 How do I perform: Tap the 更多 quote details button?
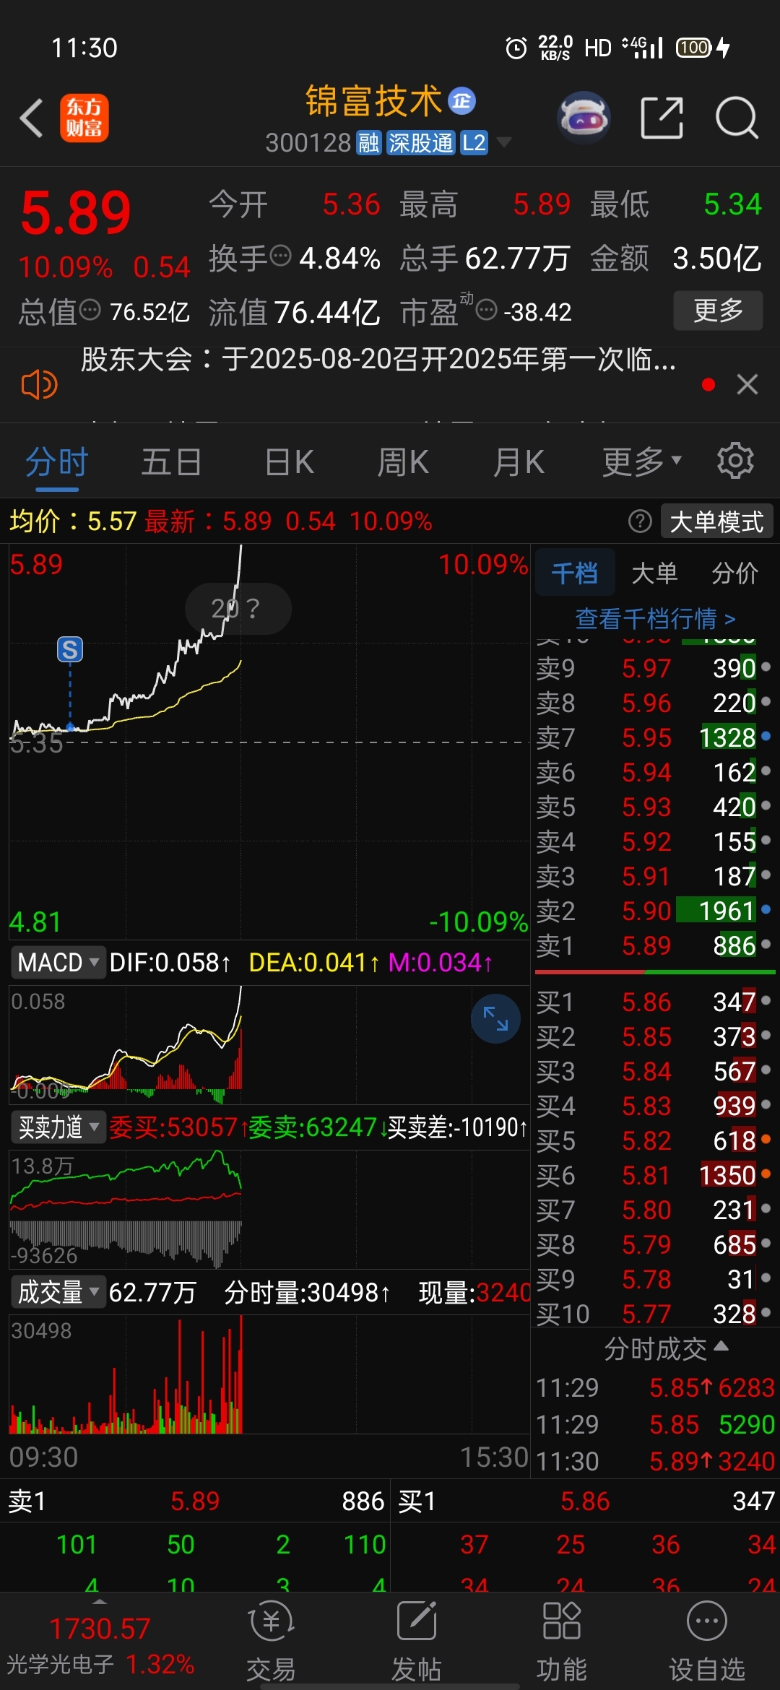point(718,311)
